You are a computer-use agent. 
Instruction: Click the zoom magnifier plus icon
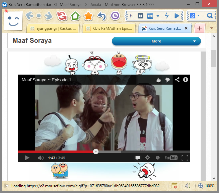coord(201,186)
